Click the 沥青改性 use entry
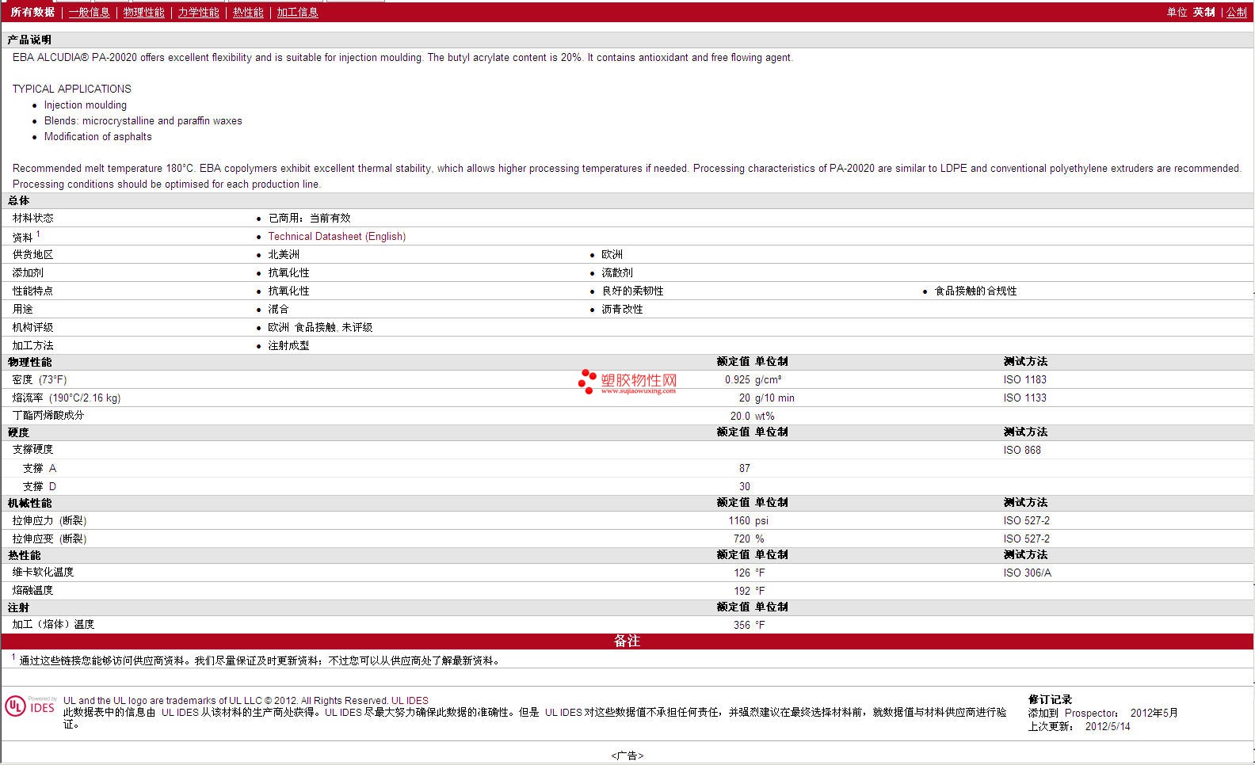Screen dimensions: 1255x765 click(x=622, y=309)
